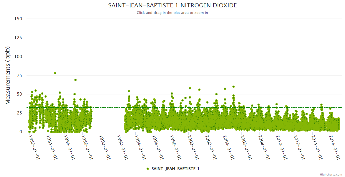
Task: Click the 100 y-axis label
Action: (18, 57)
